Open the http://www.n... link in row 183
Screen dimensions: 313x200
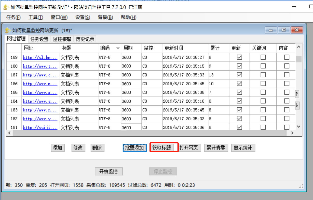[40, 110]
